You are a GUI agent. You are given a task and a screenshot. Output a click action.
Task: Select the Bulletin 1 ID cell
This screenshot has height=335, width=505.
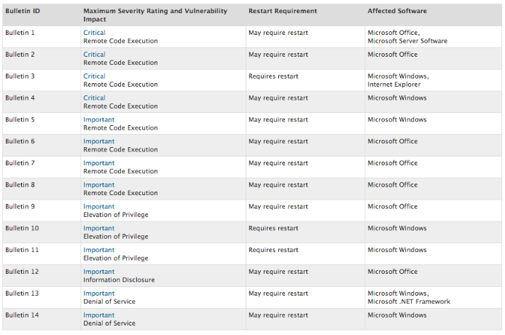(x=42, y=37)
